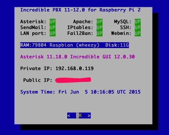Click the Apache UP status indicator

tap(100, 22)
